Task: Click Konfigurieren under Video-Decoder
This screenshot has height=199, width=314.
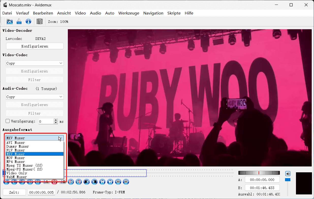Action: [x=35, y=46]
